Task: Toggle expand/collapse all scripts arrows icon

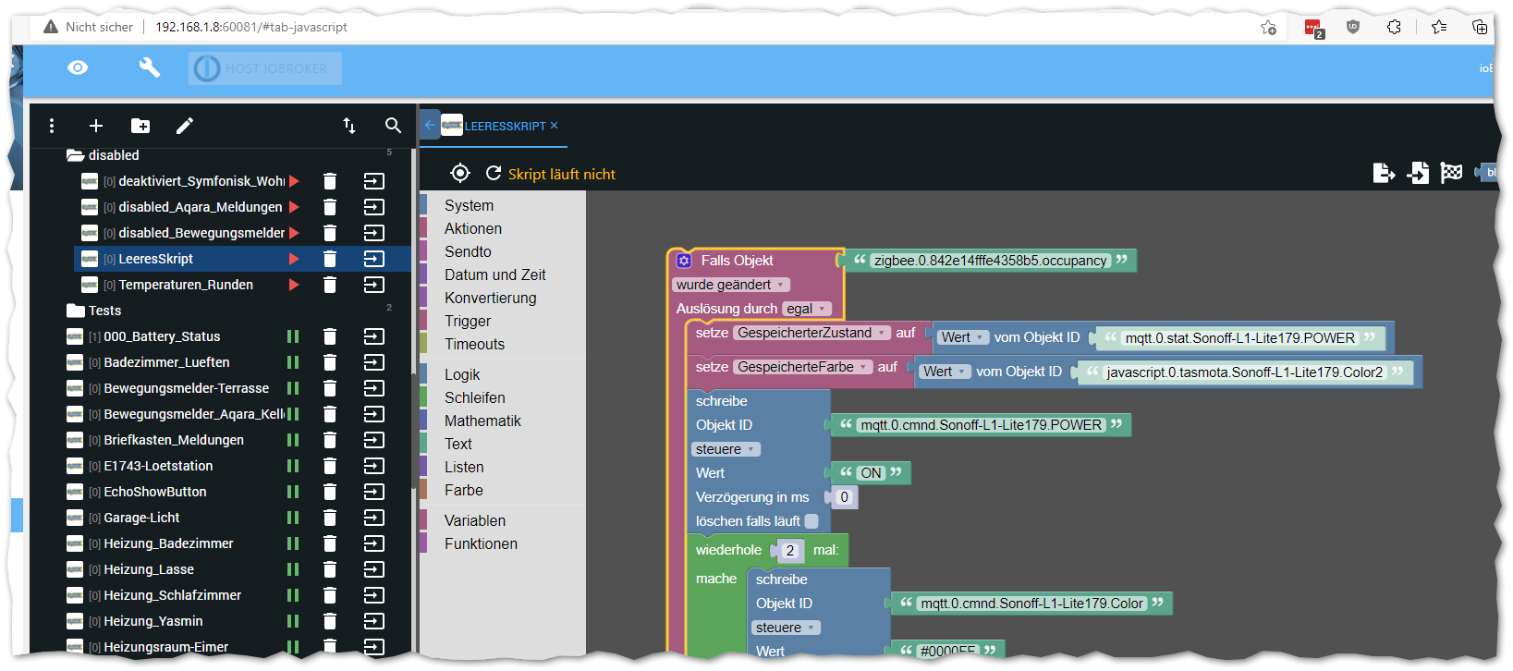Action: click(349, 126)
